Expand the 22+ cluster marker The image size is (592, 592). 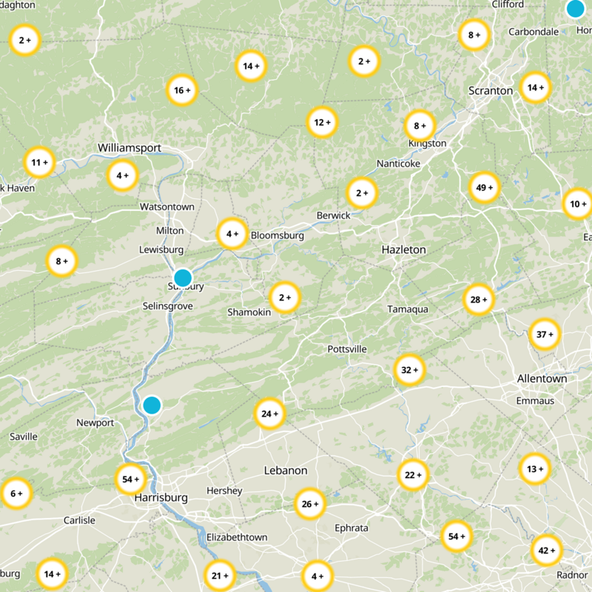[412, 474]
